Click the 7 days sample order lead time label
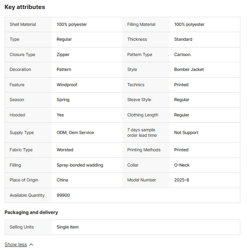This screenshot has width=247, height=252. coord(142,132)
